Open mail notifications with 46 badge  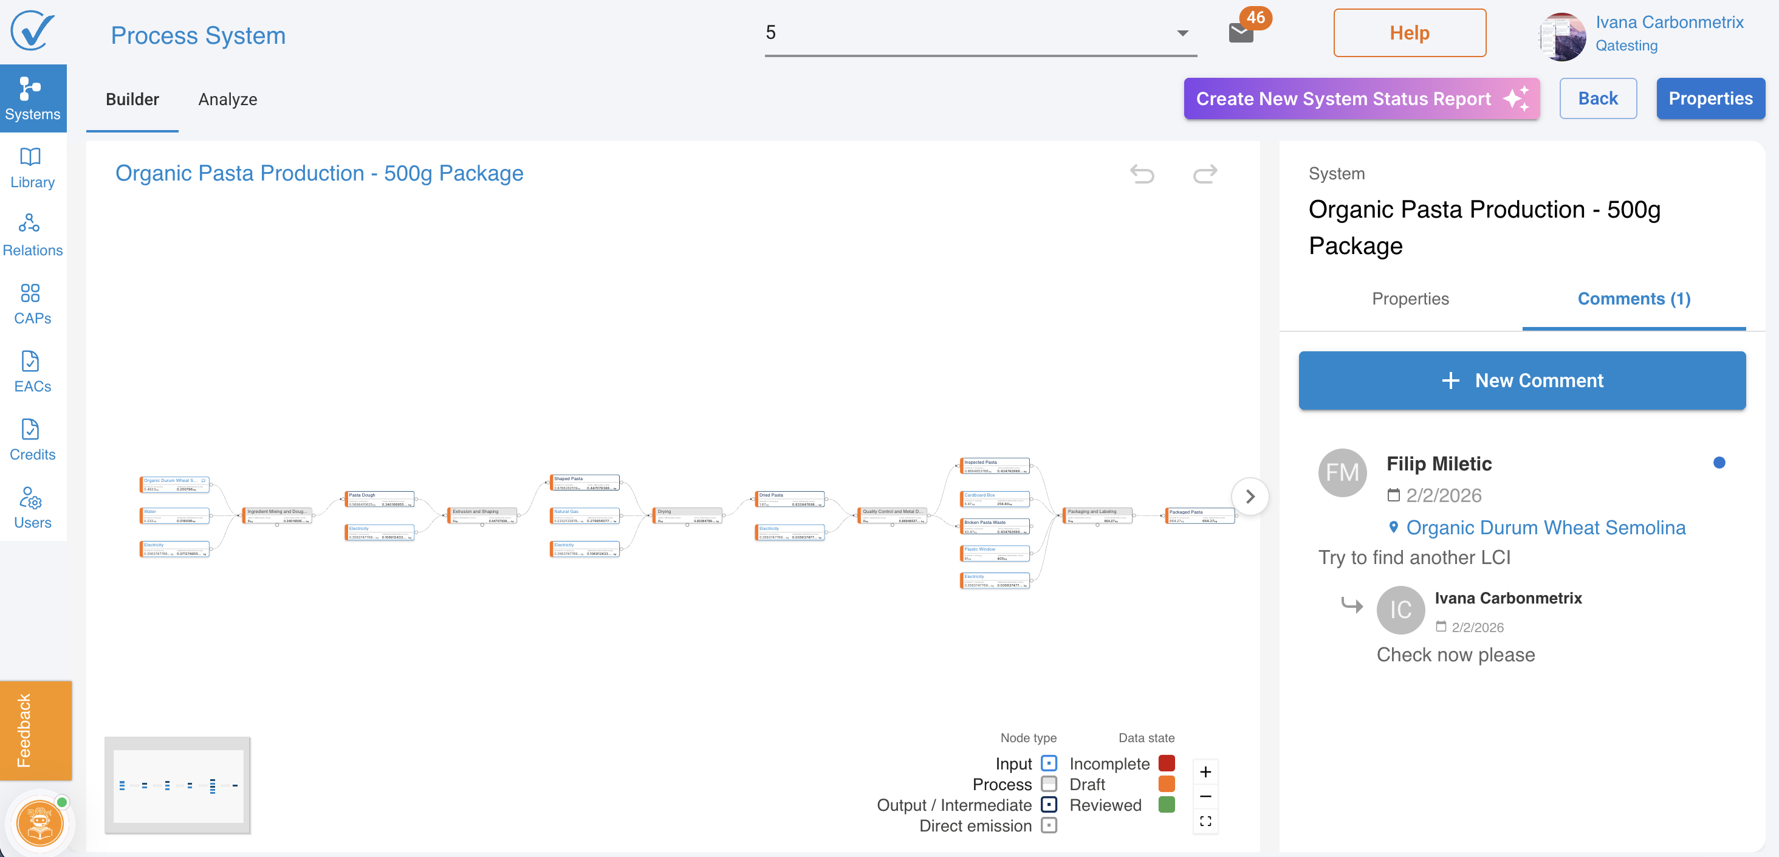coord(1241,32)
